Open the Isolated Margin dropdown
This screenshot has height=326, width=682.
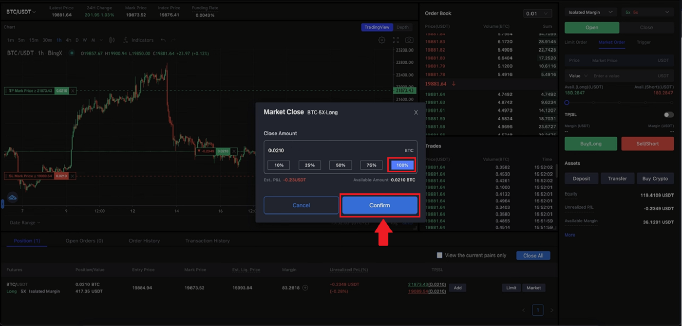click(590, 11)
